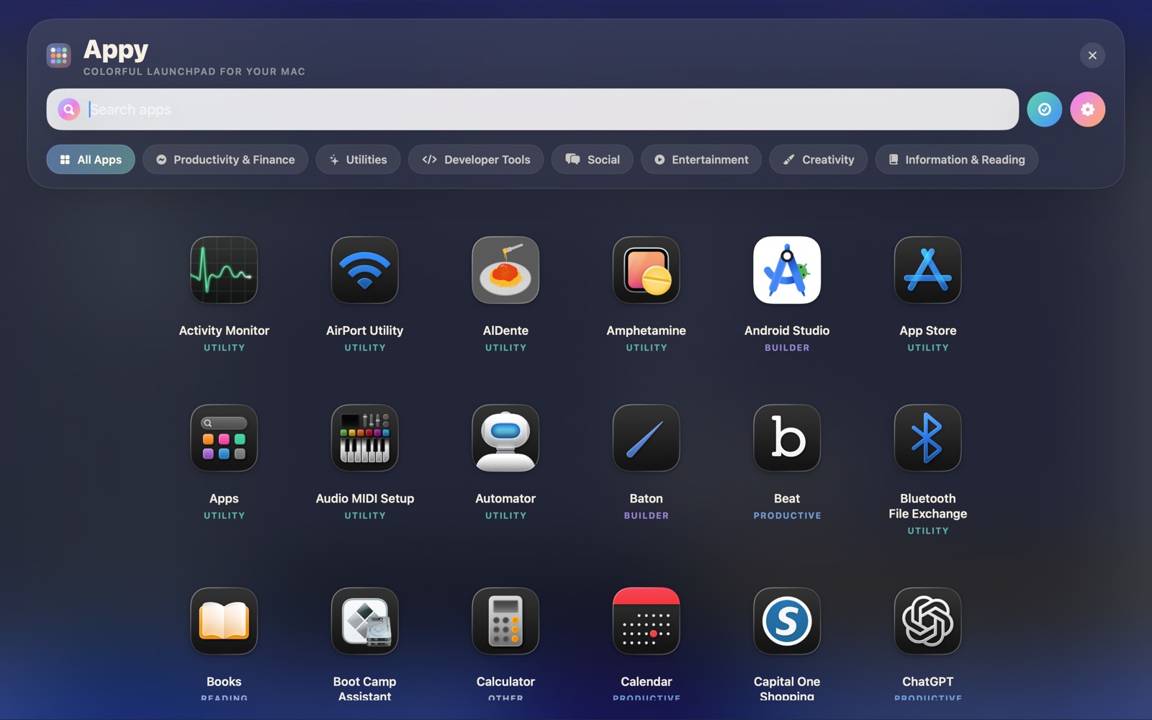Screen dimensions: 1152x720
Task: Click the magnifying glass search icon
Action: 68,109
